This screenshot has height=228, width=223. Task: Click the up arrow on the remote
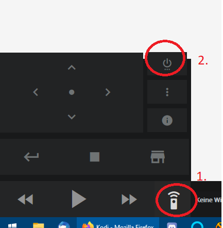(72, 68)
